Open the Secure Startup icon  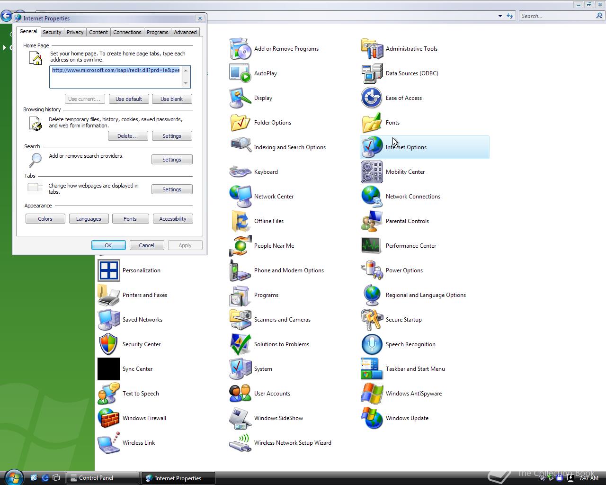pos(372,320)
